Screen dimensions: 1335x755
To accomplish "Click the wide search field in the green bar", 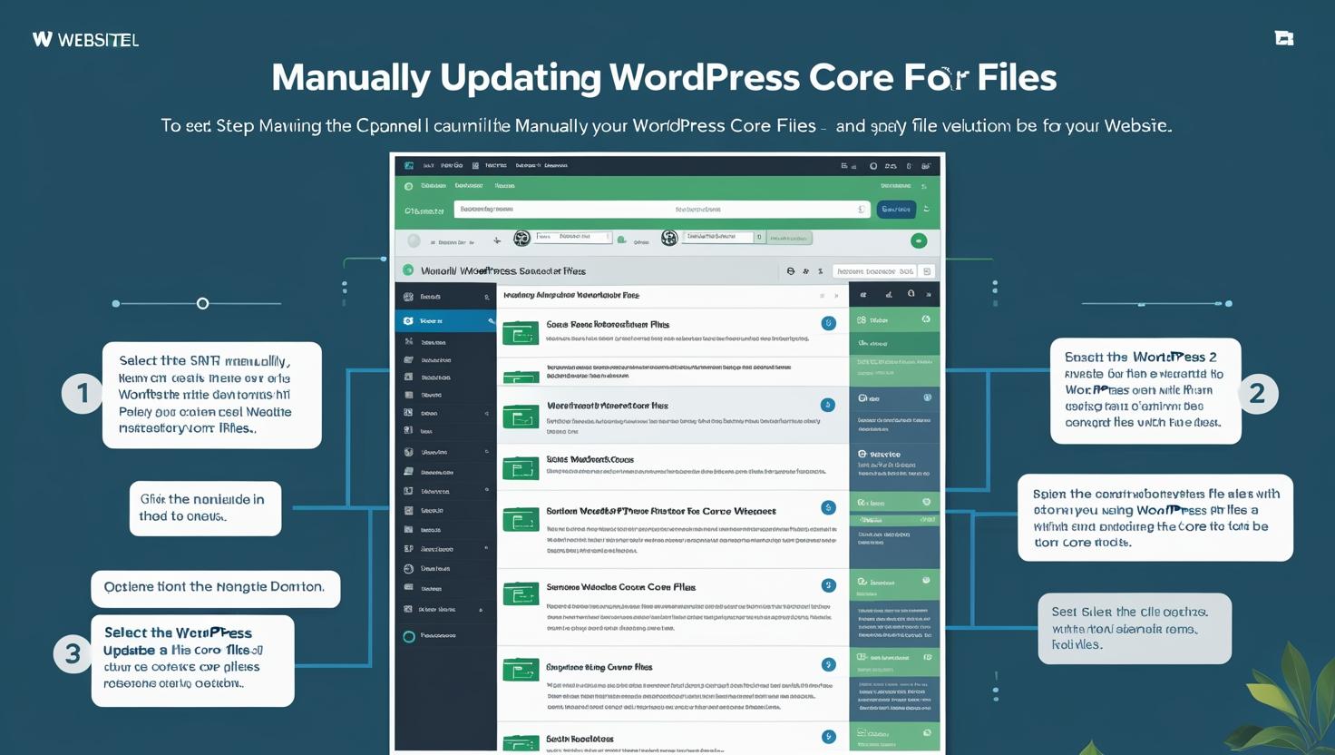I will pyautogui.click(x=662, y=210).
